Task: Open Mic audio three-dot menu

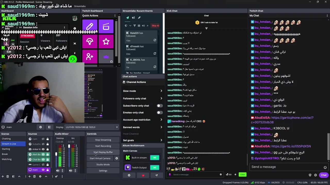Action: pos(75,170)
